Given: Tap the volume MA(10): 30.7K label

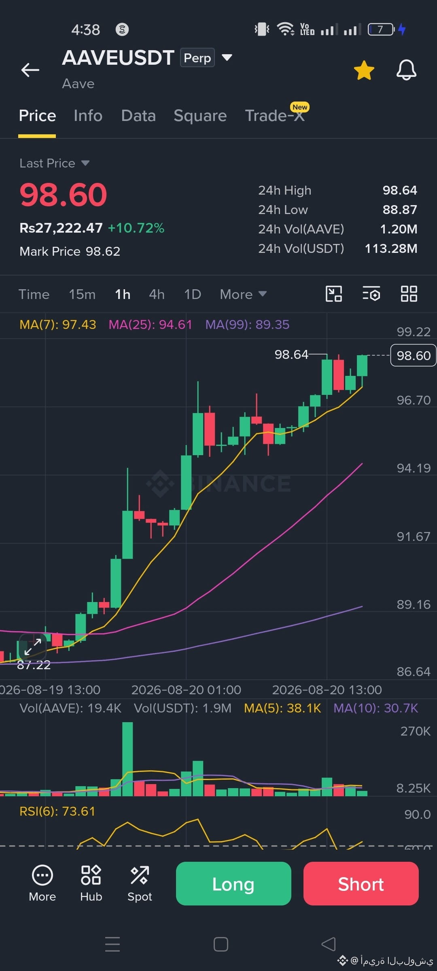Looking at the screenshot, I should [x=375, y=708].
